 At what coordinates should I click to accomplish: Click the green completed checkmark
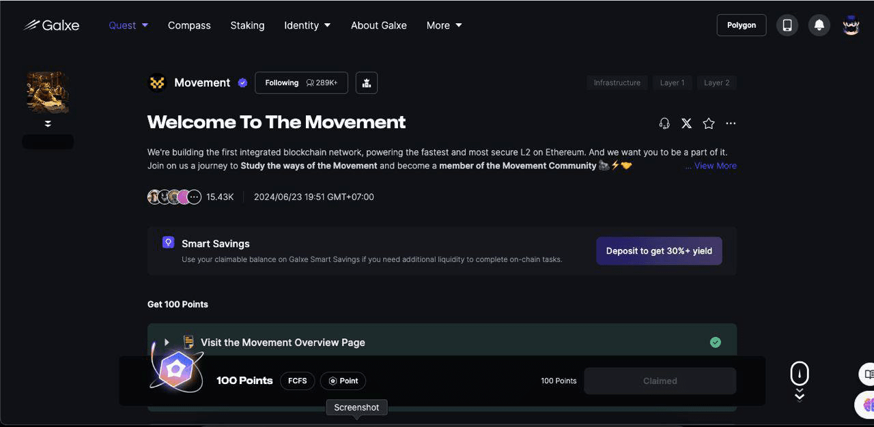[x=716, y=342]
